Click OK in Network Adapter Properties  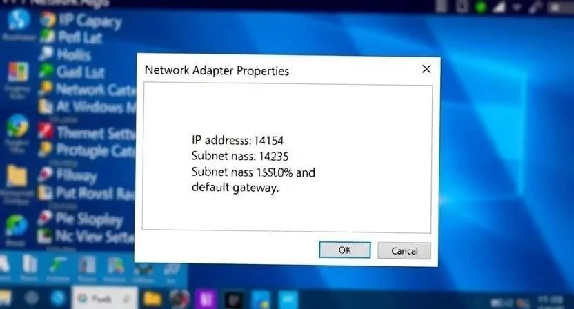pos(344,250)
